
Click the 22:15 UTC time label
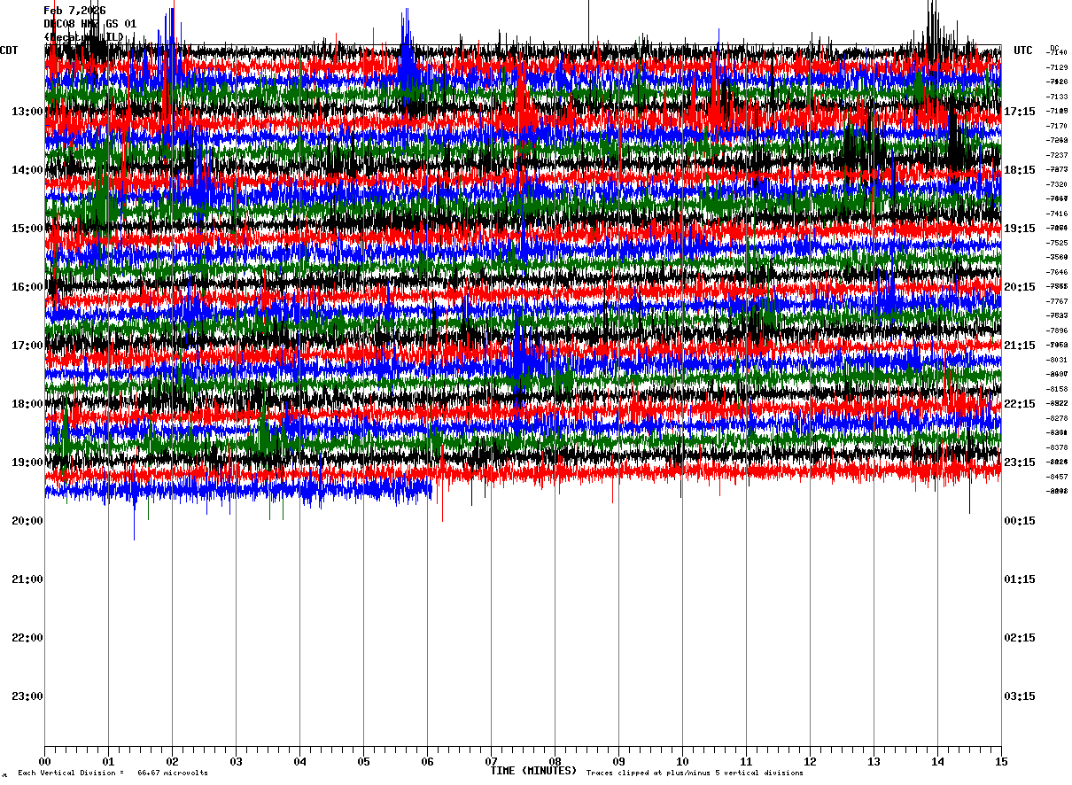point(1020,404)
